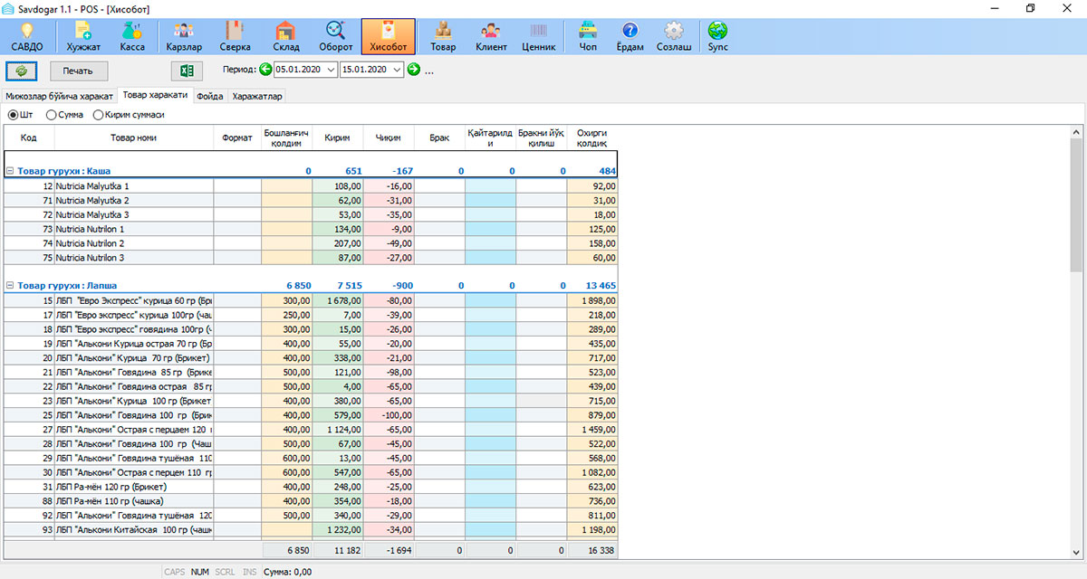Open the Касса cash register icon
1087x579 pixels.
[132, 36]
